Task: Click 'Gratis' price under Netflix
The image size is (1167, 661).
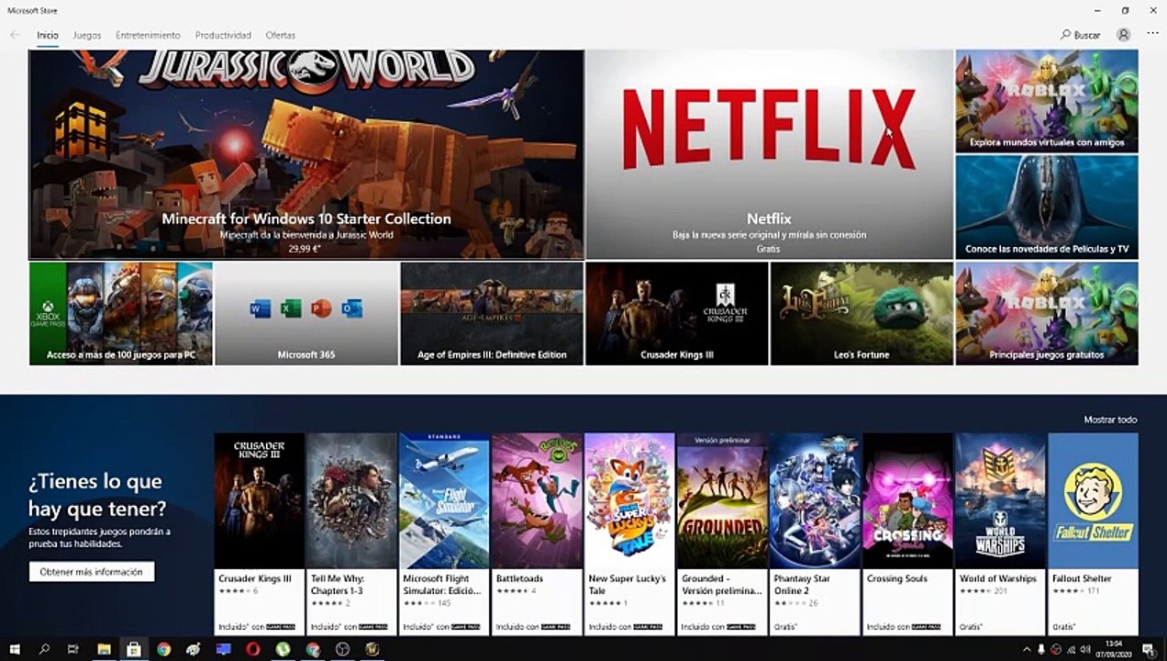Action: (768, 249)
